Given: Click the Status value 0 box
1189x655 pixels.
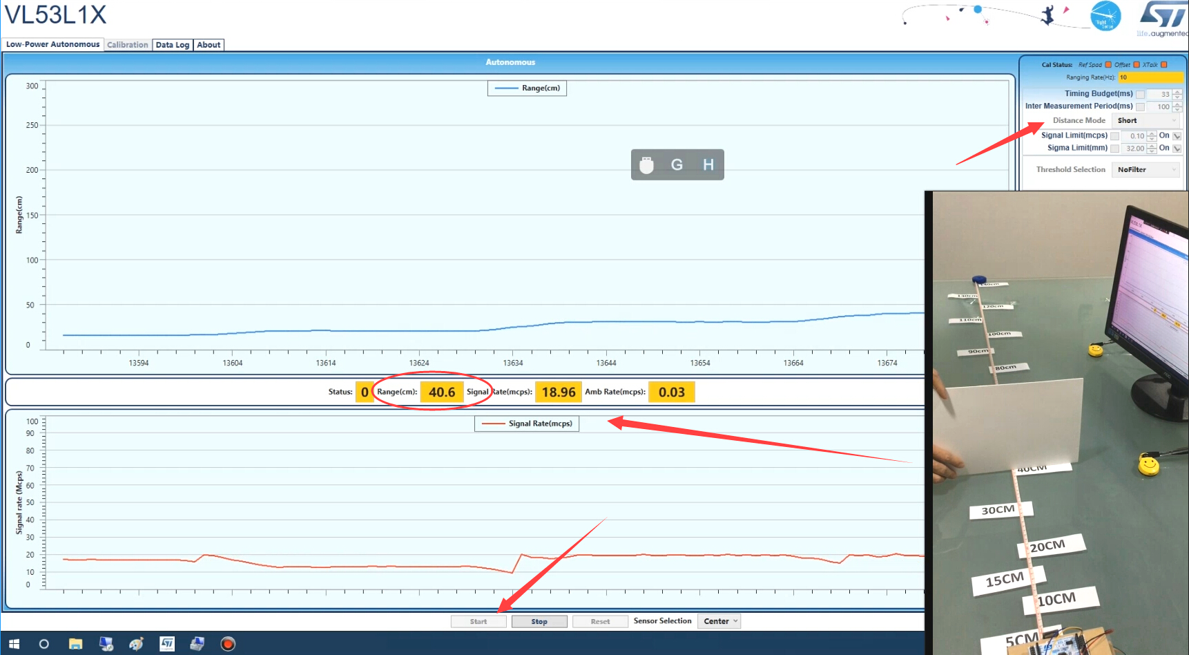Looking at the screenshot, I should (365, 392).
